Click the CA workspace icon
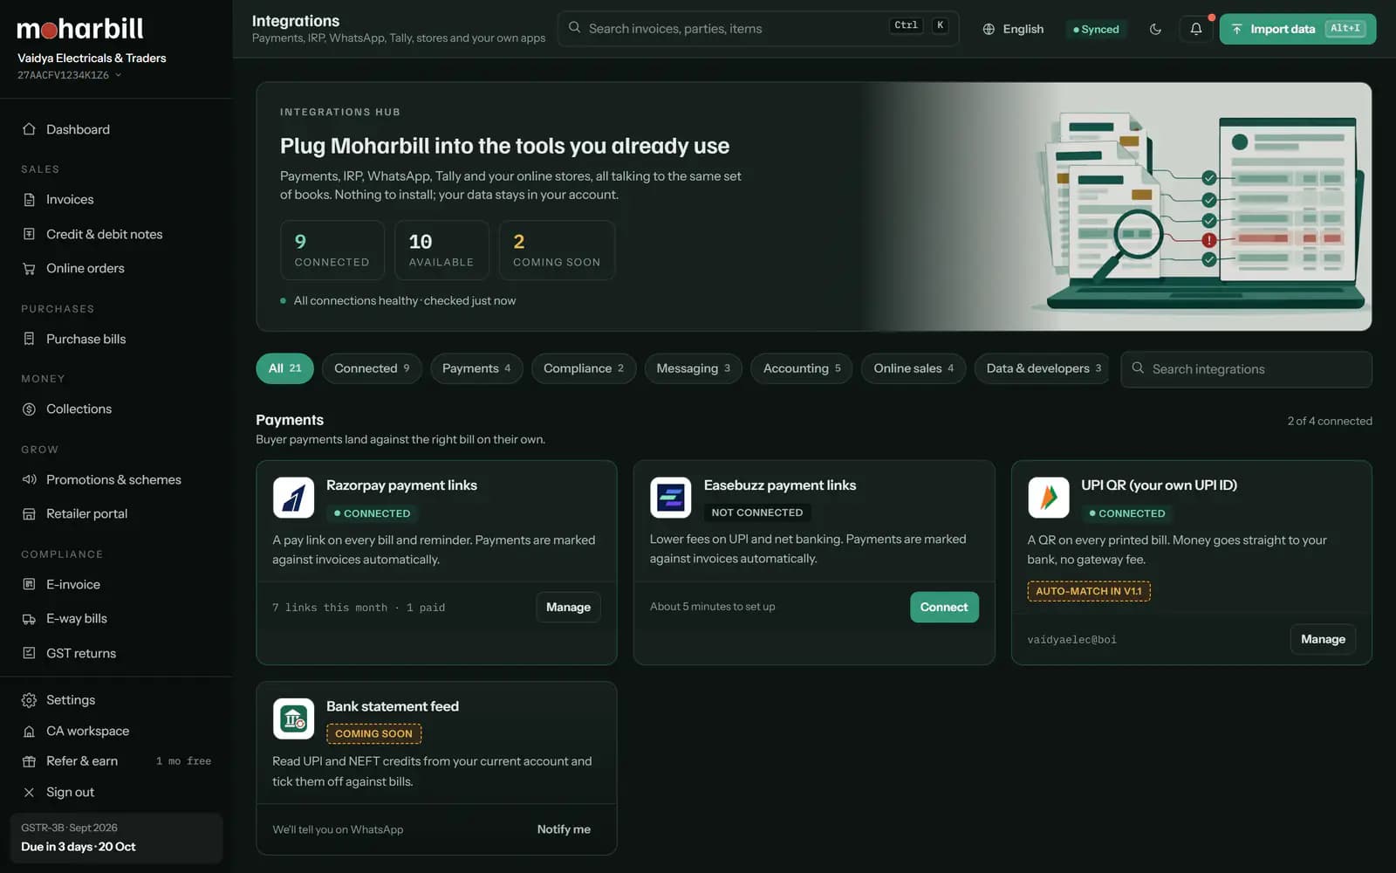The width and height of the screenshot is (1396, 873). [29, 731]
